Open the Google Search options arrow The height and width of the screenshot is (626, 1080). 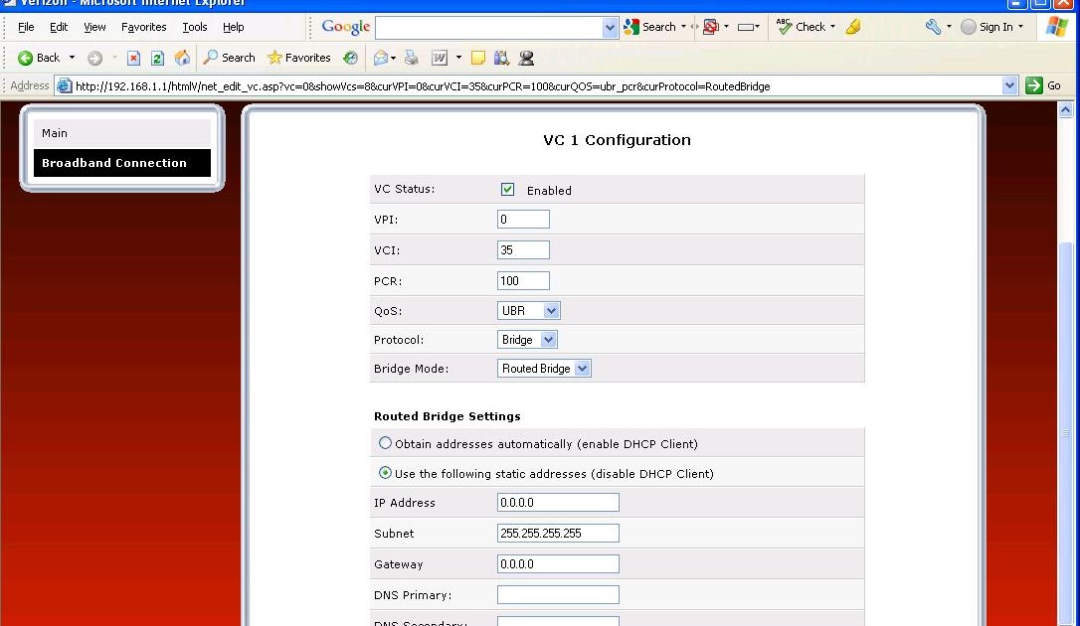683,27
